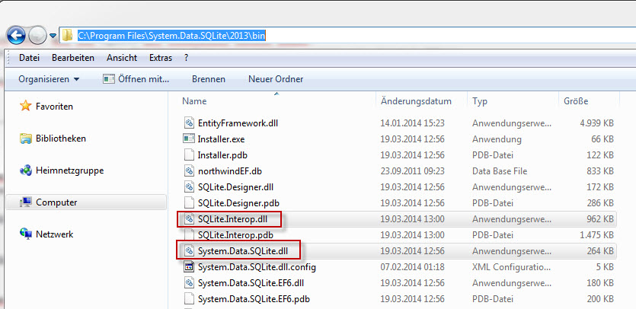Click the SQLite.Interop.dll file icon
Screen dimensions: 636x309
coord(189,219)
